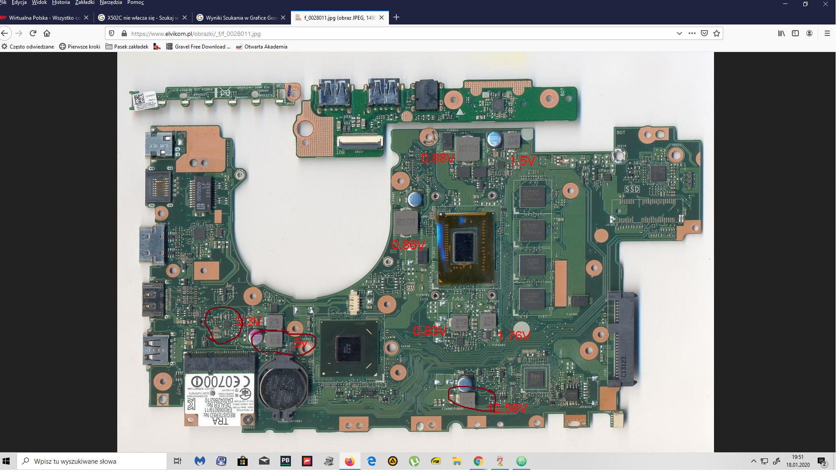The width and height of the screenshot is (840, 472).
Task: Open the tracking protection shield icon
Action: [112, 34]
